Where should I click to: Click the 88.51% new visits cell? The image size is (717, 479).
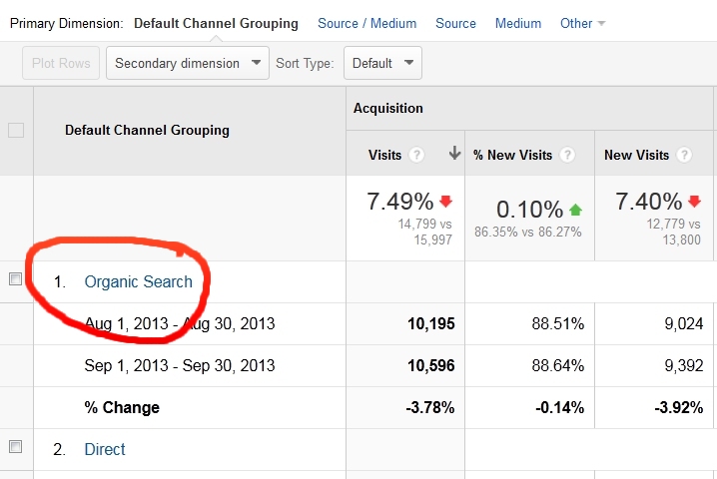pyautogui.click(x=558, y=324)
